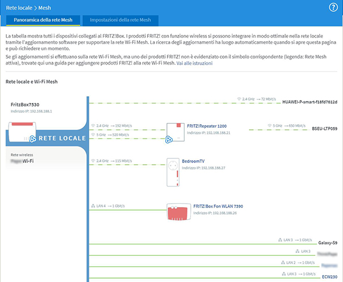Click the BedroomTV powerline adapter icon
The image size is (343, 282).
coord(173,172)
